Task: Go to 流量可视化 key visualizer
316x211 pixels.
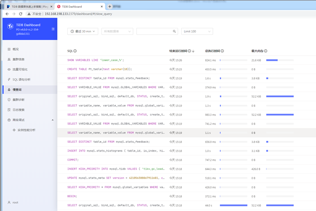Action: (20, 70)
